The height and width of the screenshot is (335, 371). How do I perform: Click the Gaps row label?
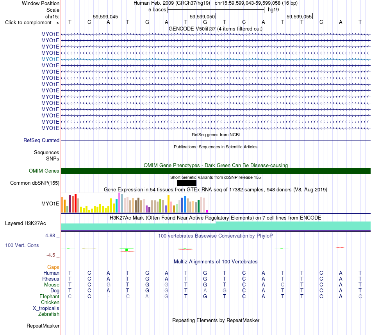(x=53, y=267)
